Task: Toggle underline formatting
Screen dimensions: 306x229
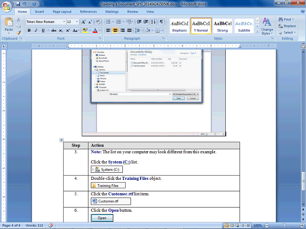Action: (43, 31)
